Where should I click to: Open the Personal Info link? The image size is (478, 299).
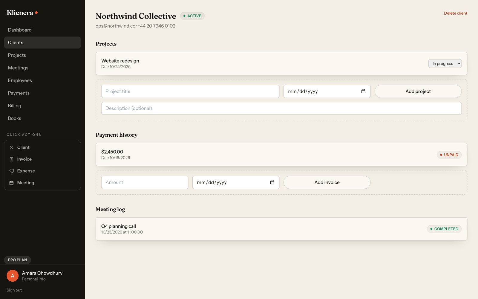coord(34,279)
